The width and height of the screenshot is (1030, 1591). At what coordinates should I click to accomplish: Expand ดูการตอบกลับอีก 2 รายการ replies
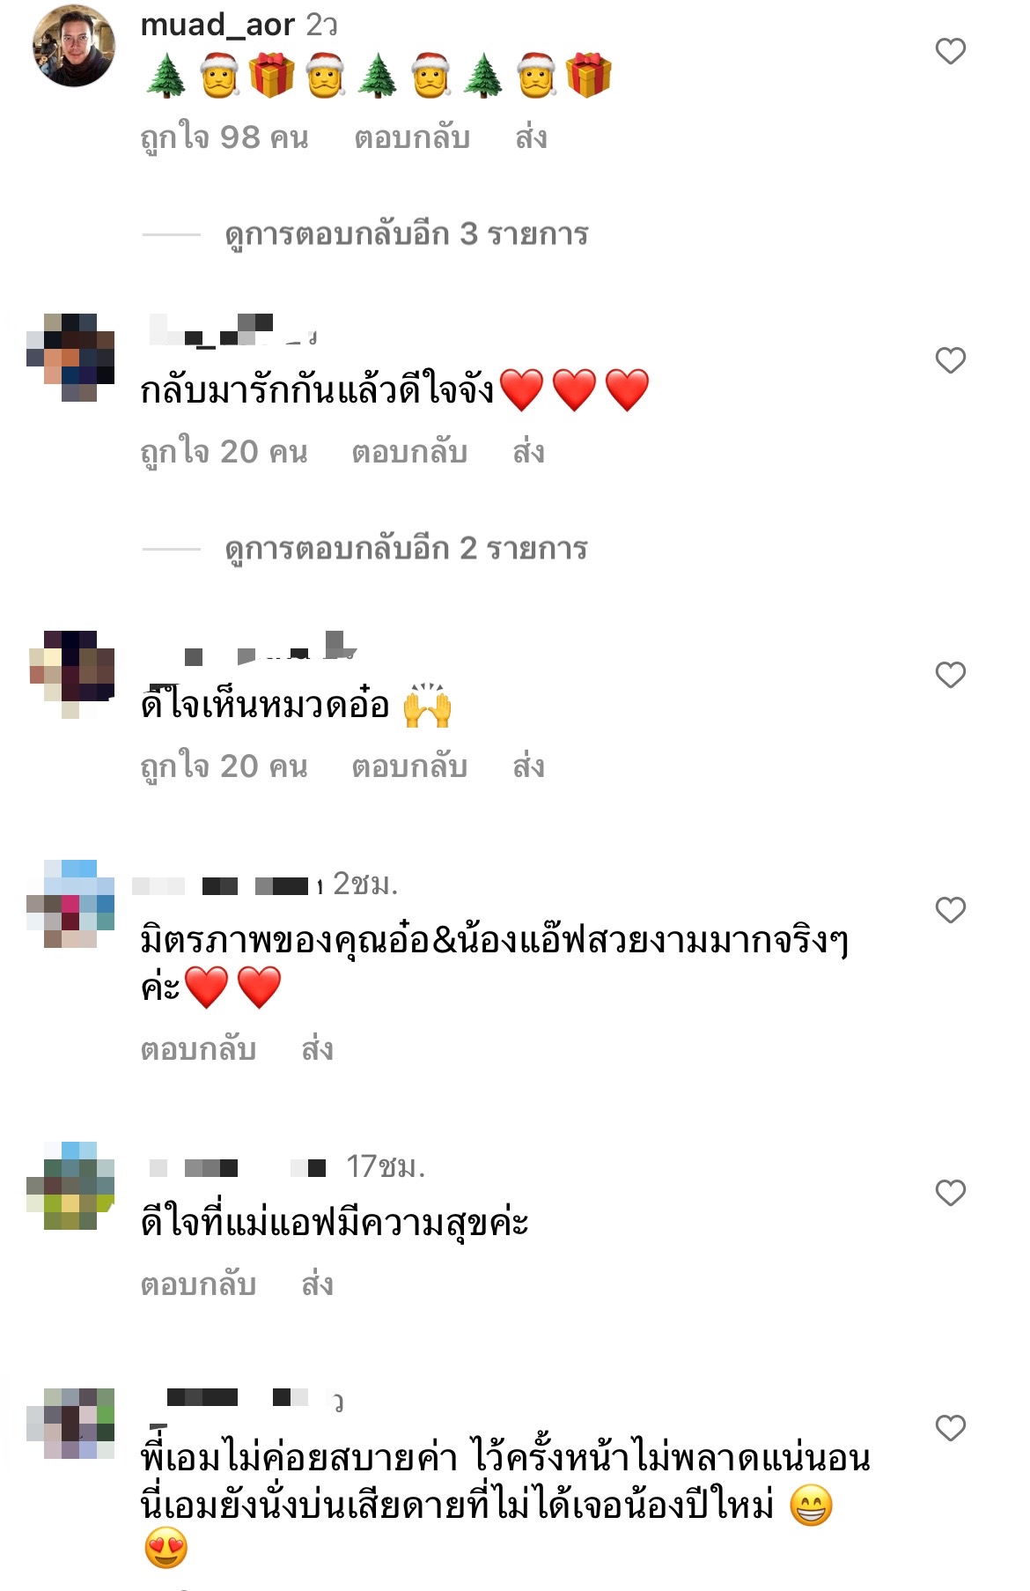406,549
